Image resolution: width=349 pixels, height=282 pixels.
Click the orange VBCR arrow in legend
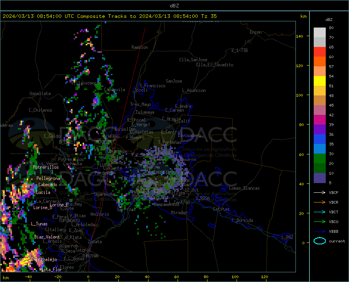click(320, 202)
